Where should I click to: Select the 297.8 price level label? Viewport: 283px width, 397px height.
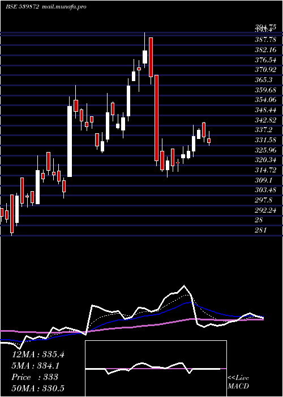pos(263,200)
